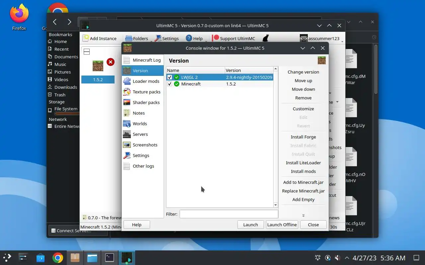The height and width of the screenshot is (265, 425).
Task: Open the Loader mods page
Action: pyautogui.click(x=142, y=81)
